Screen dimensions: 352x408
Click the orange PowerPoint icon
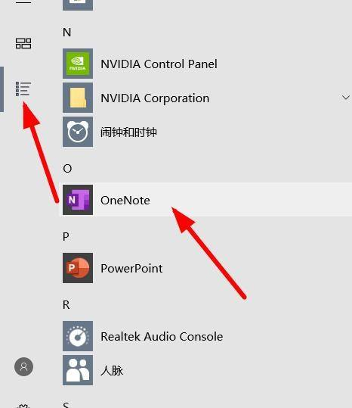[78, 268]
